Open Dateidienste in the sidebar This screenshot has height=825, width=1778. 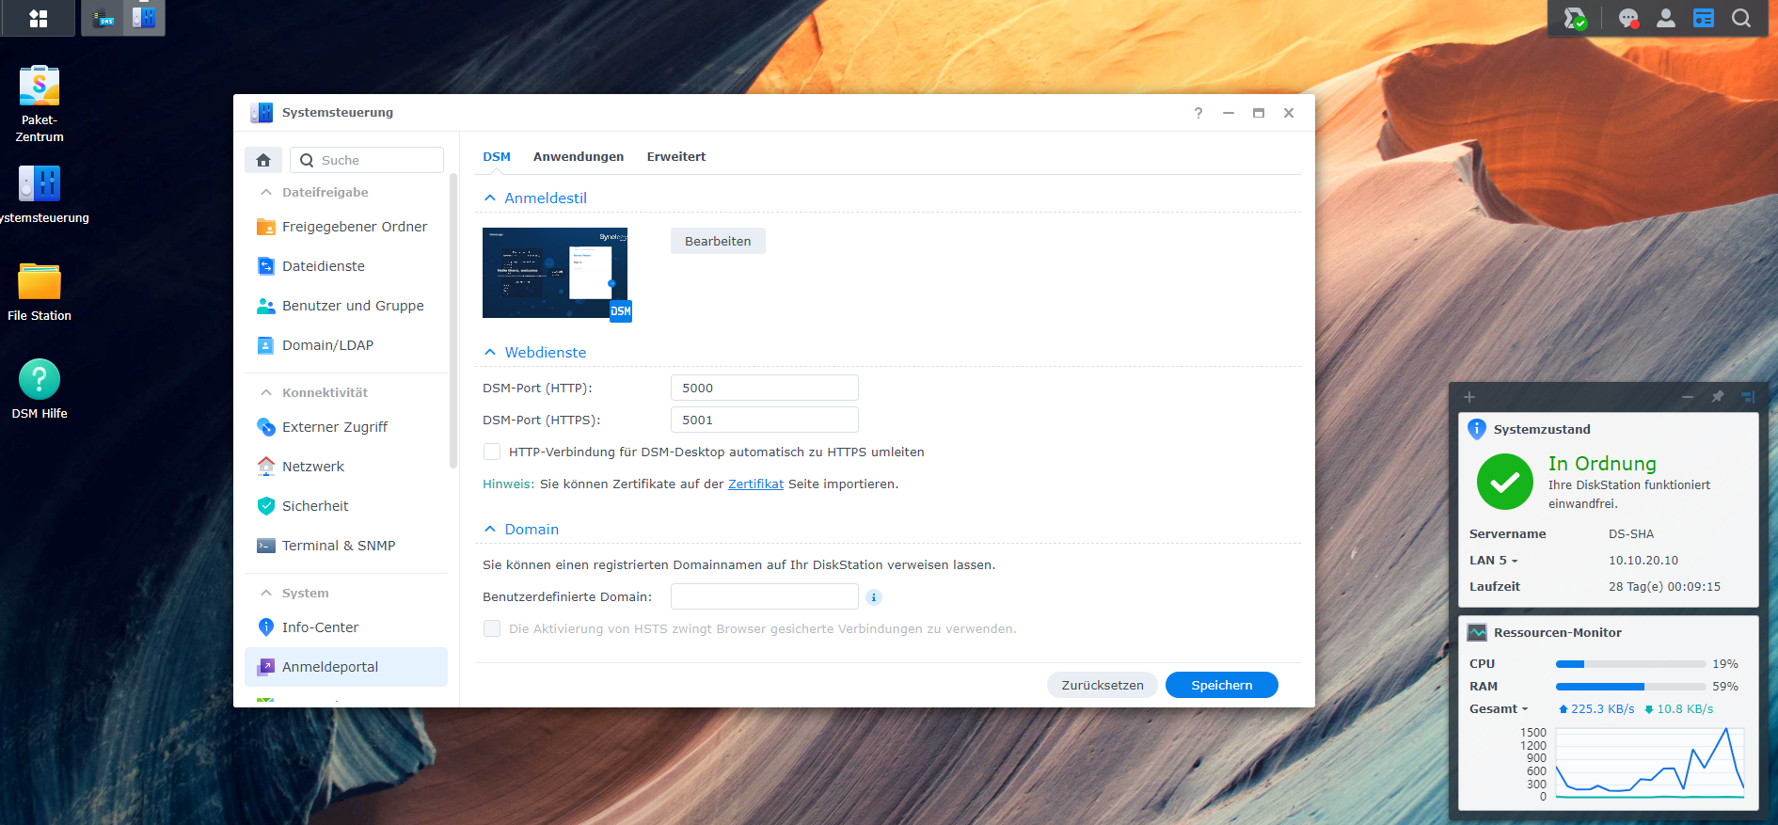click(x=346, y=266)
